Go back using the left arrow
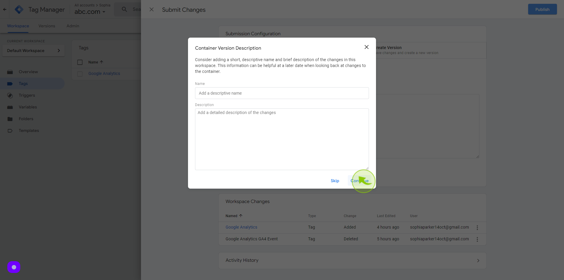This screenshot has width=564, height=280. [x=5, y=9]
